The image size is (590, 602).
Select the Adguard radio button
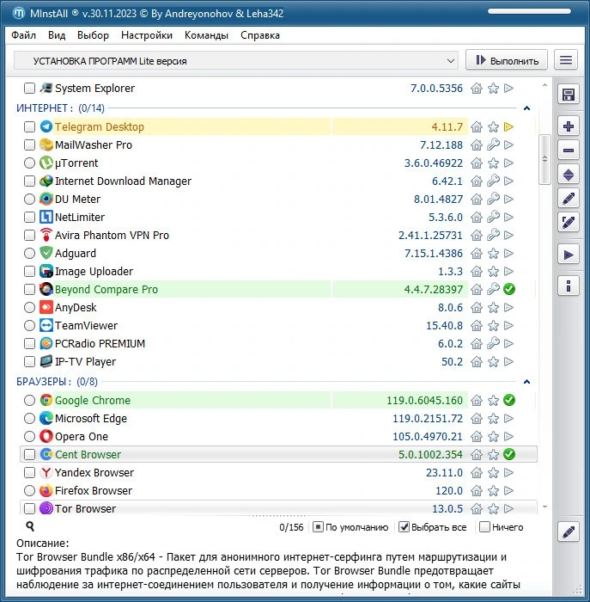click(x=29, y=253)
